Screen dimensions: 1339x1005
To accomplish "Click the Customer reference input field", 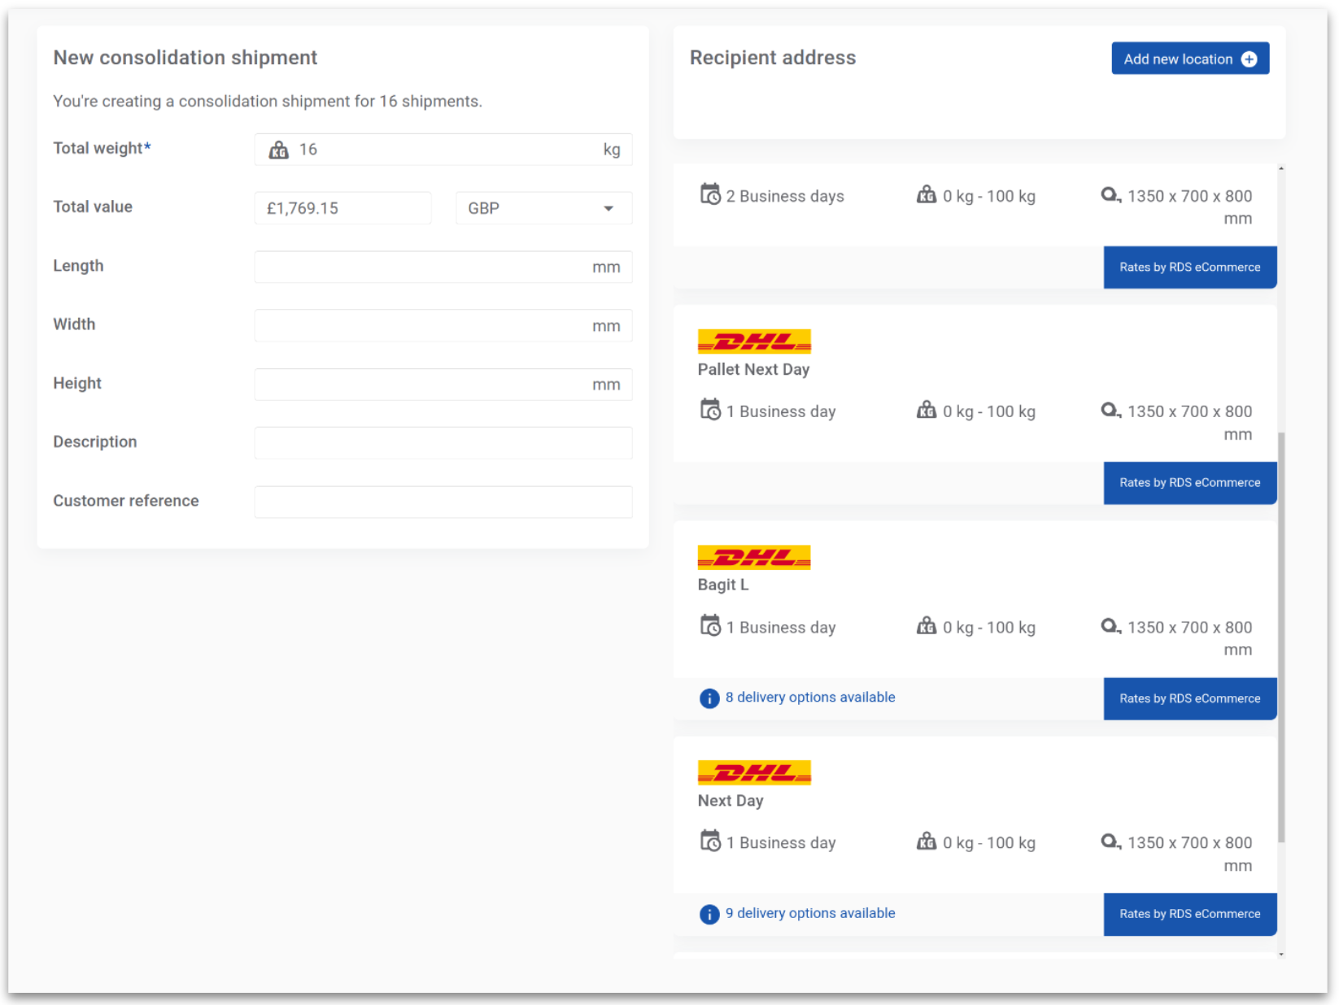I will (443, 502).
